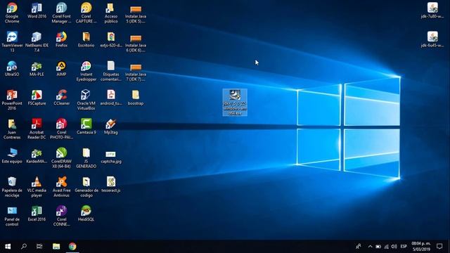Click the AIMP player shortcut
Screen dimensions: 450x253
click(x=61, y=69)
